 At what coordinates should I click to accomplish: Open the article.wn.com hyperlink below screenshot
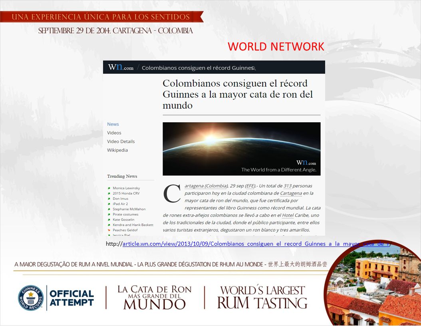pos(256,244)
